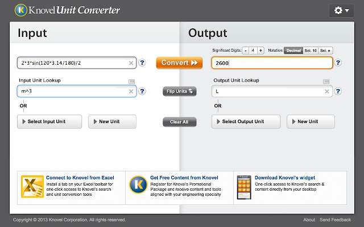Increase significant digits with plus
The width and height of the screenshot is (364, 227).
pos(260,51)
